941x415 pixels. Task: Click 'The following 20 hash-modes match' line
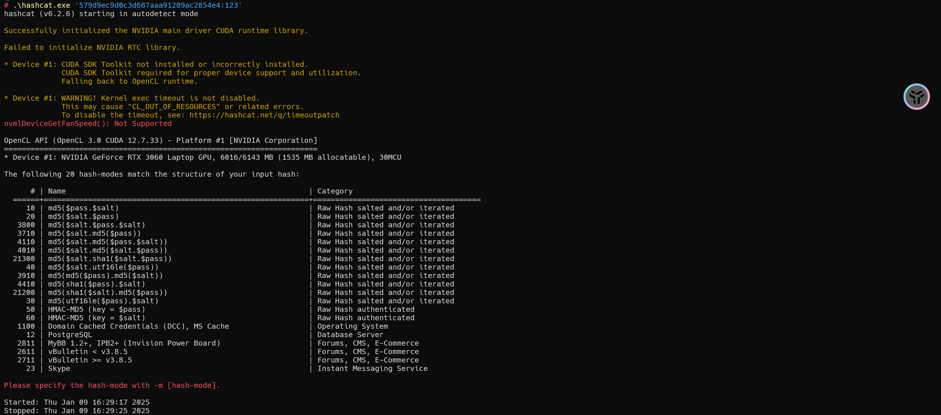pyautogui.click(x=152, y=174)
